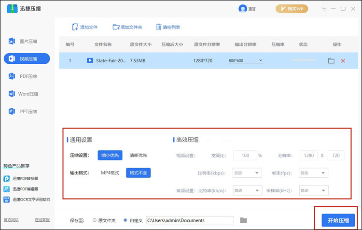The width and height of the screenshot is (362, 230).
Task: Click the Word压缩 sidebar icon
Action: point(12,94)
